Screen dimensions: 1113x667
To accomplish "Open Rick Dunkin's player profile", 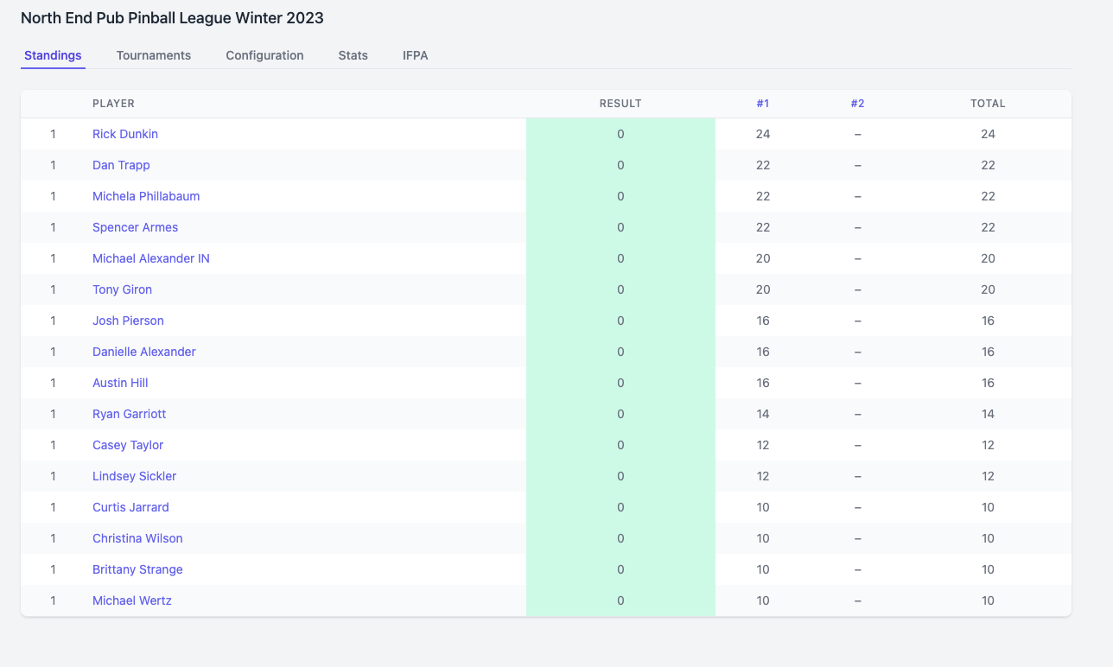I will (125, 134).
